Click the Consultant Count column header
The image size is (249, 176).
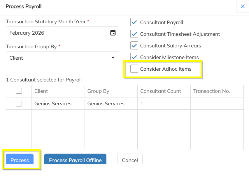pos(161,91)
